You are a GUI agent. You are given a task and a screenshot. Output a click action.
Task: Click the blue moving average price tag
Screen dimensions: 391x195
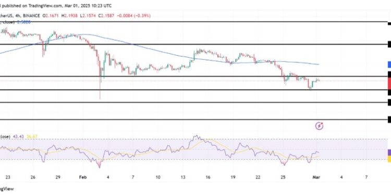click(x=389, y=64)
